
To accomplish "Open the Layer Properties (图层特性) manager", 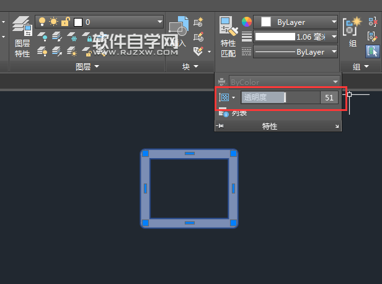I will pos(22,36).
